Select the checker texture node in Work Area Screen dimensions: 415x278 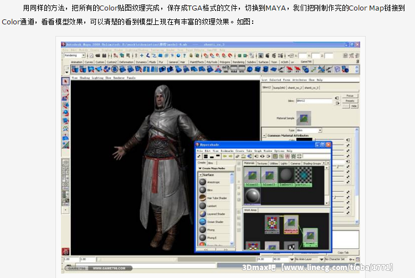291,246
